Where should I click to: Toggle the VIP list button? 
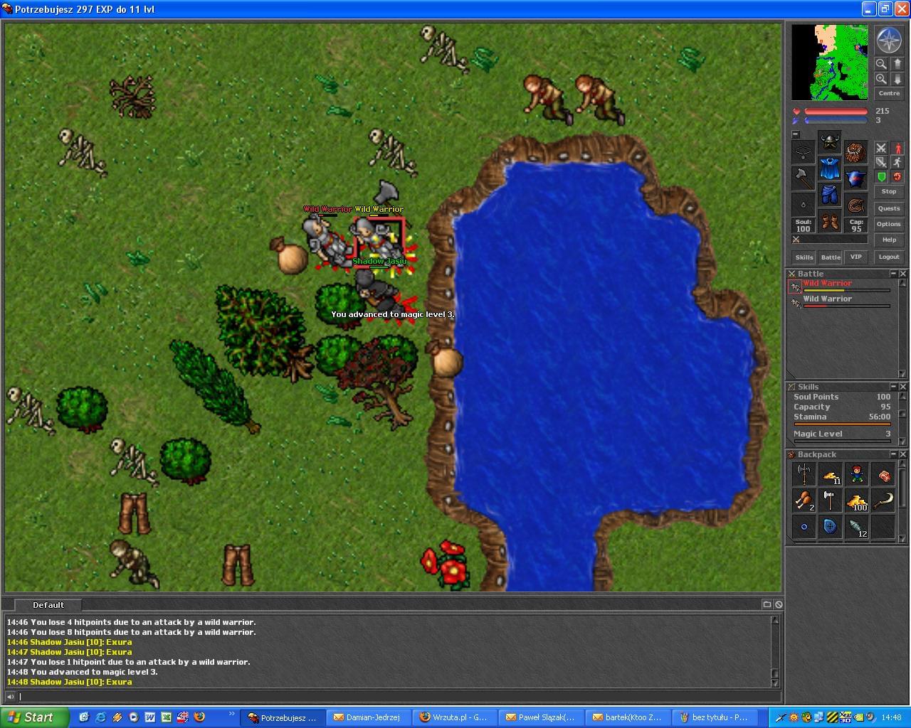coord(856,257)
